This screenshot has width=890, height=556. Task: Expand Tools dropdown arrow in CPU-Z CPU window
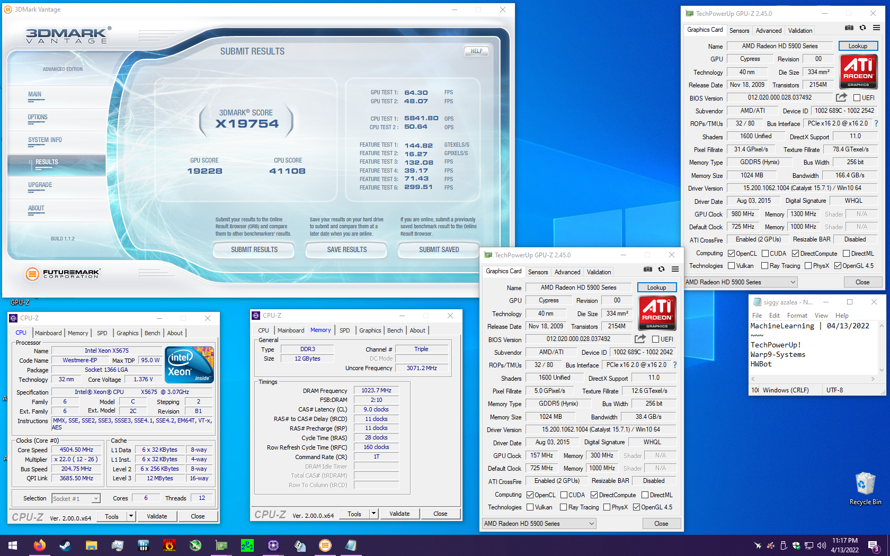point(131,516)
